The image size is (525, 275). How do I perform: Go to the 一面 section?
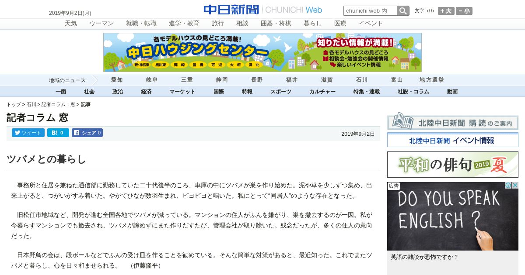tap(61, 92)
